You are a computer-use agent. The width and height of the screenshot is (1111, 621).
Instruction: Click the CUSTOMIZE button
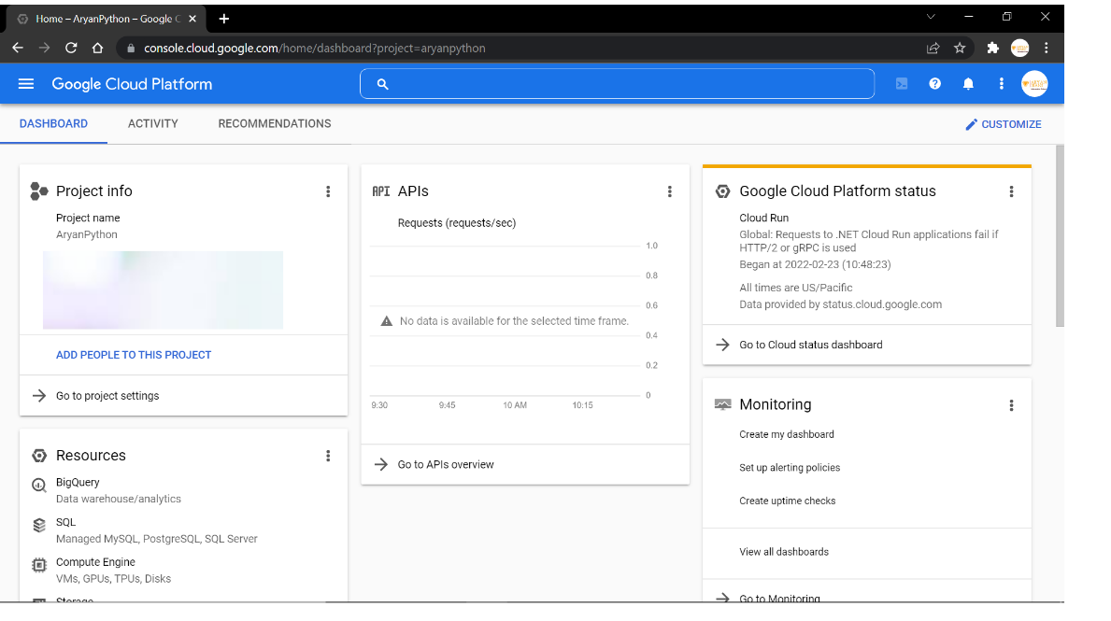[x=1004, y=123]
